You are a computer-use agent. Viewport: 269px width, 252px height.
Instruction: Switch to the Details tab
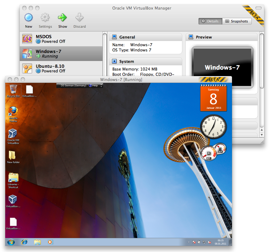click(210, 21)
